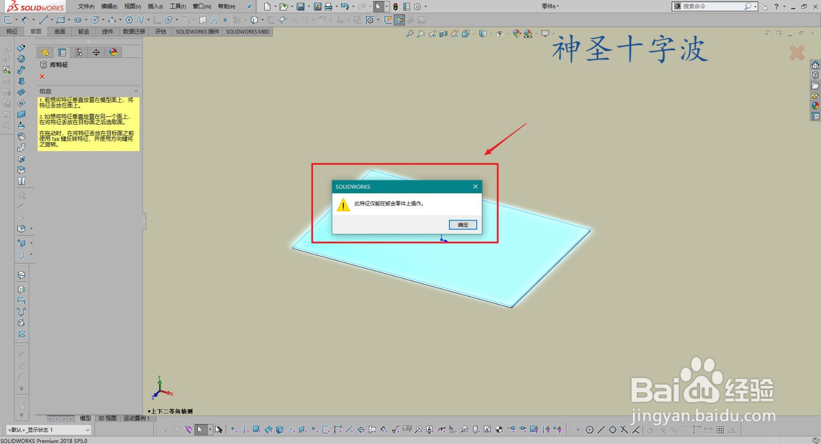Switch to the 焊件 command tab
This screenshot has height=444, width=821.
point(107,32)
